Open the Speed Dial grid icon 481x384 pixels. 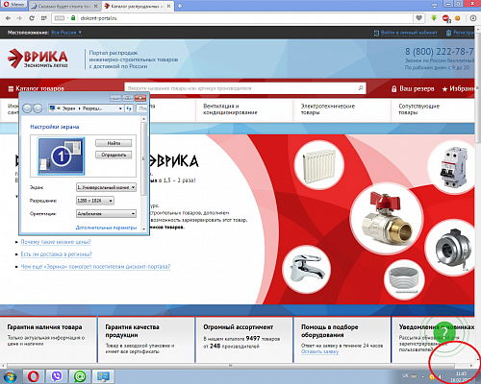44,18
